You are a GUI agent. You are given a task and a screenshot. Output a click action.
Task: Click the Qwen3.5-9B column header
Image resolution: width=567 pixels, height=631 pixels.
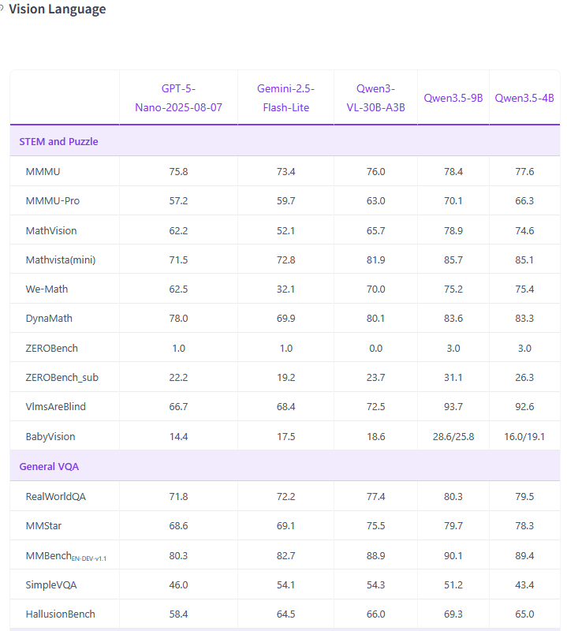pos(453,98)
